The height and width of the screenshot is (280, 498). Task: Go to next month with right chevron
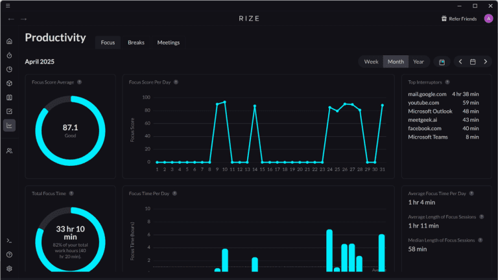[485, 62]
